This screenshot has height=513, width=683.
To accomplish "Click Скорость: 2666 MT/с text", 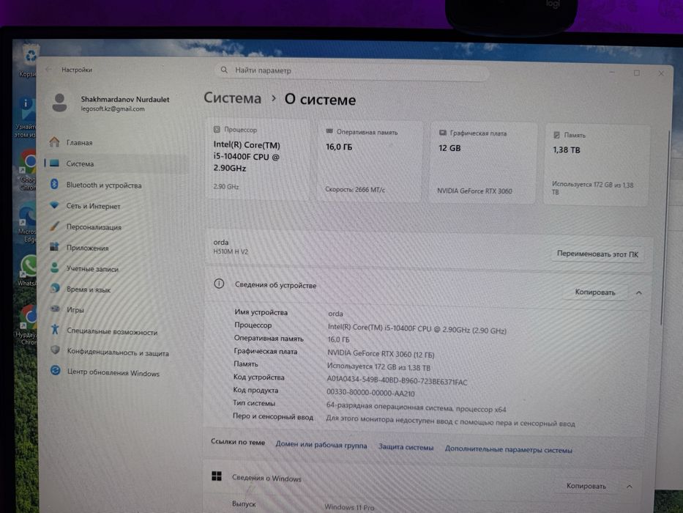I will click(355, 189).
